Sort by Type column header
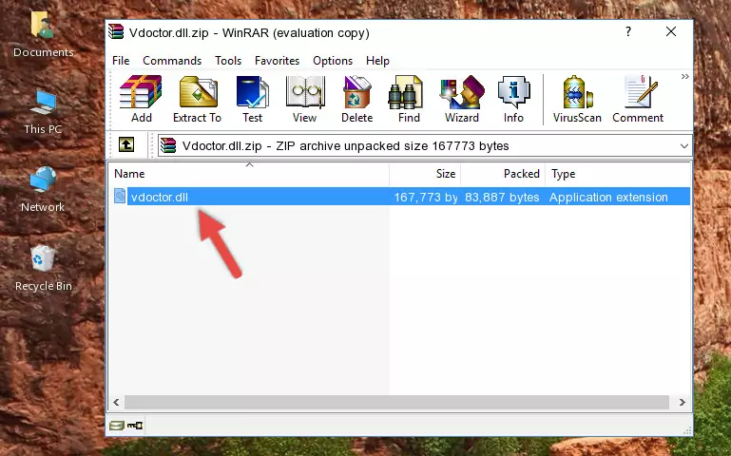The image size is (731, 456). click(x=618, y=174)
